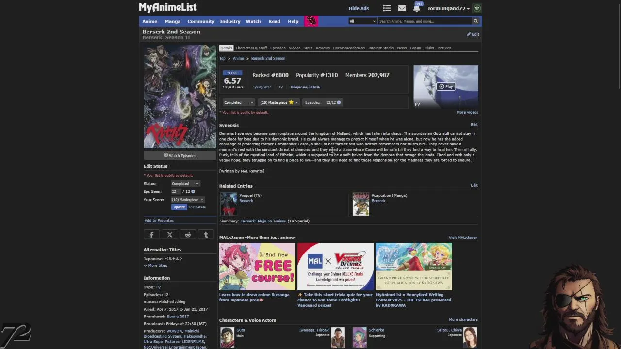The width and height of the screenshot is (621, 349).
Task: Open the Help menu
Action: 293,21
